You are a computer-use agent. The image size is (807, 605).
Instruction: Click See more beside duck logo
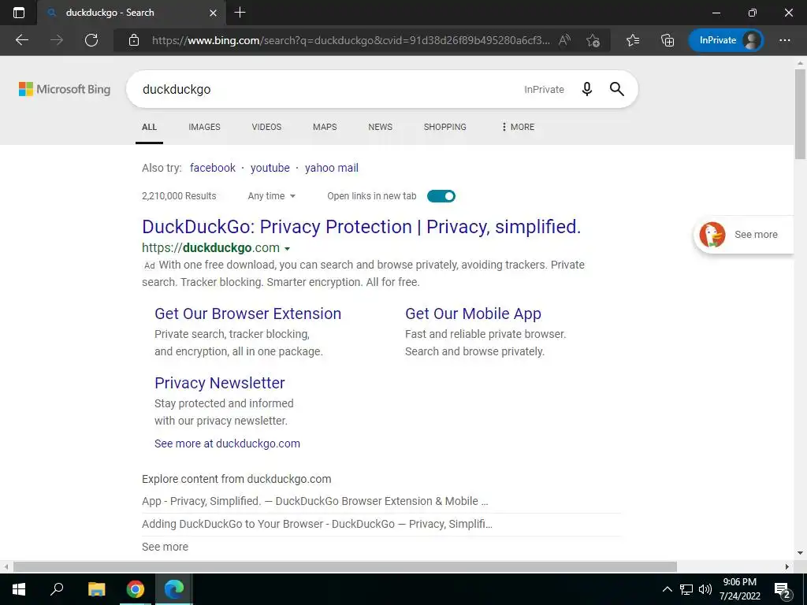(756, 235)
